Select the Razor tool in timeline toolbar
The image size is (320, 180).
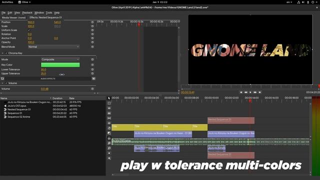(x=109, y=113)
